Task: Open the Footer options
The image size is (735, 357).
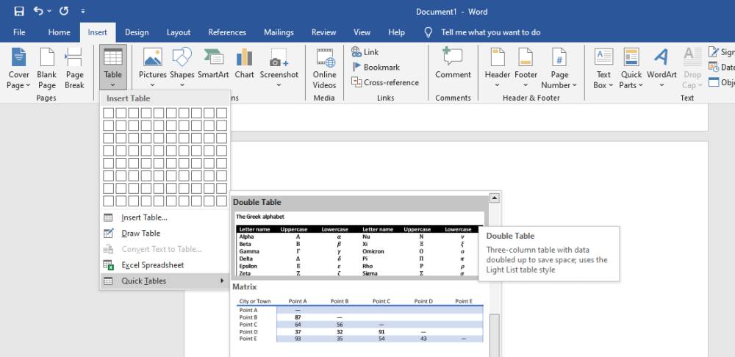Action: point(526,68)
